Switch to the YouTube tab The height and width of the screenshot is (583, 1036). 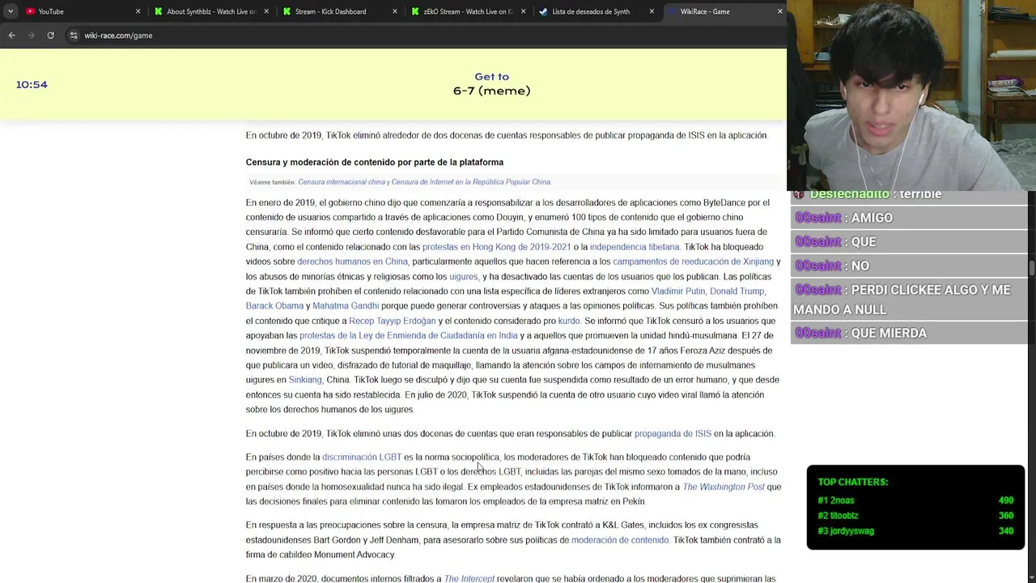tap(83, 11)
